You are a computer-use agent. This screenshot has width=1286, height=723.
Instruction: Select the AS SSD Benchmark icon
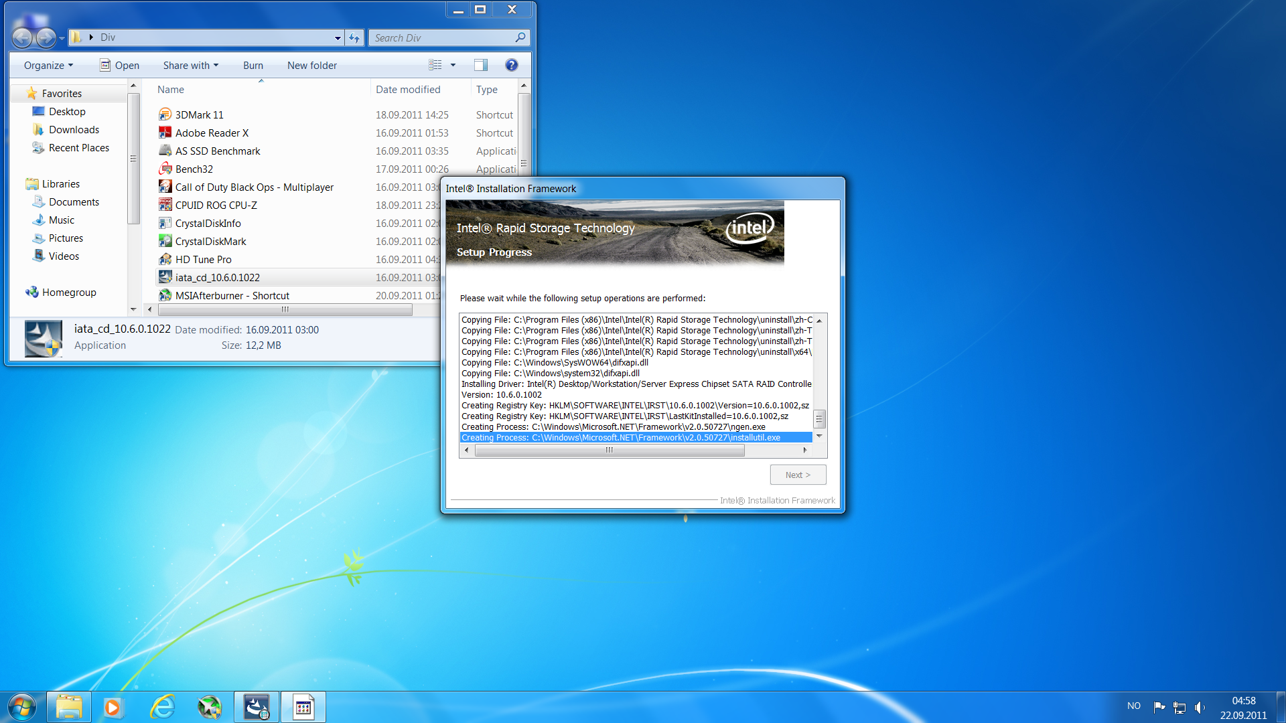pyautogui.click(x=165, y=151)
